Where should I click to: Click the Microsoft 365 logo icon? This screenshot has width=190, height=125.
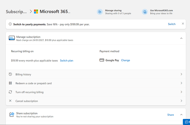point(36,12)
